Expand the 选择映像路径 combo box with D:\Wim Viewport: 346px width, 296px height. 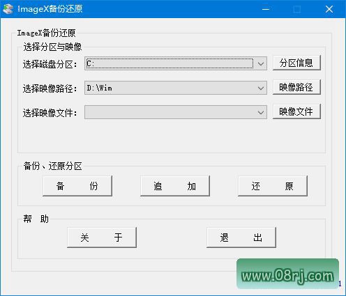[x=176, y=88]
